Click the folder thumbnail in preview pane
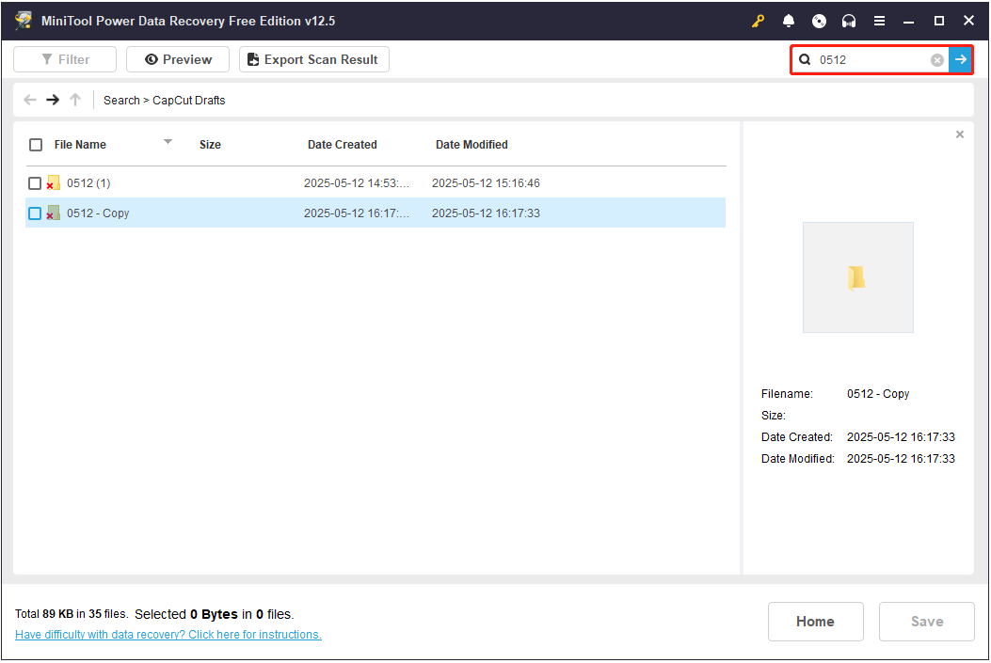 point(857,277)
